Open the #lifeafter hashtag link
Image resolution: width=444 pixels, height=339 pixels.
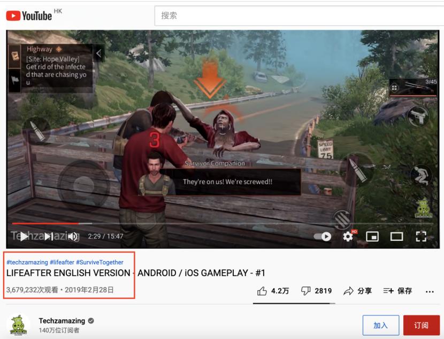(62, 262)
